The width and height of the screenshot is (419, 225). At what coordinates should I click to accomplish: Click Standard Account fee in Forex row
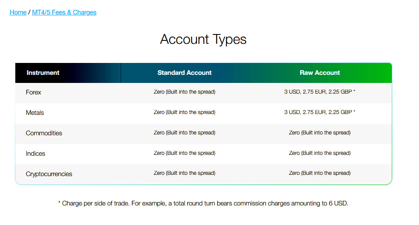coord(184,92)
